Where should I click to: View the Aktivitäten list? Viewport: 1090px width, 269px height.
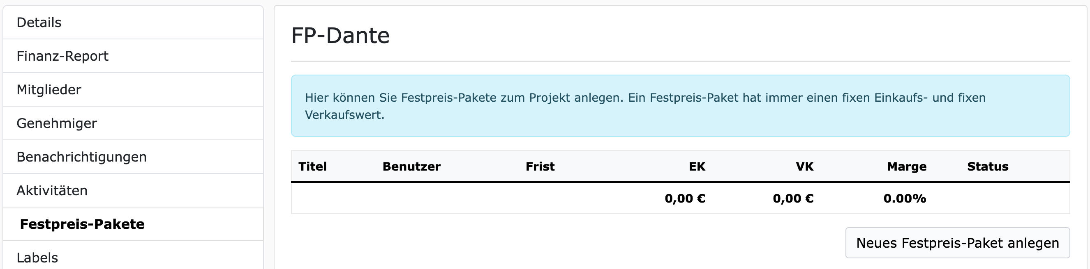(x=53, y=190)
